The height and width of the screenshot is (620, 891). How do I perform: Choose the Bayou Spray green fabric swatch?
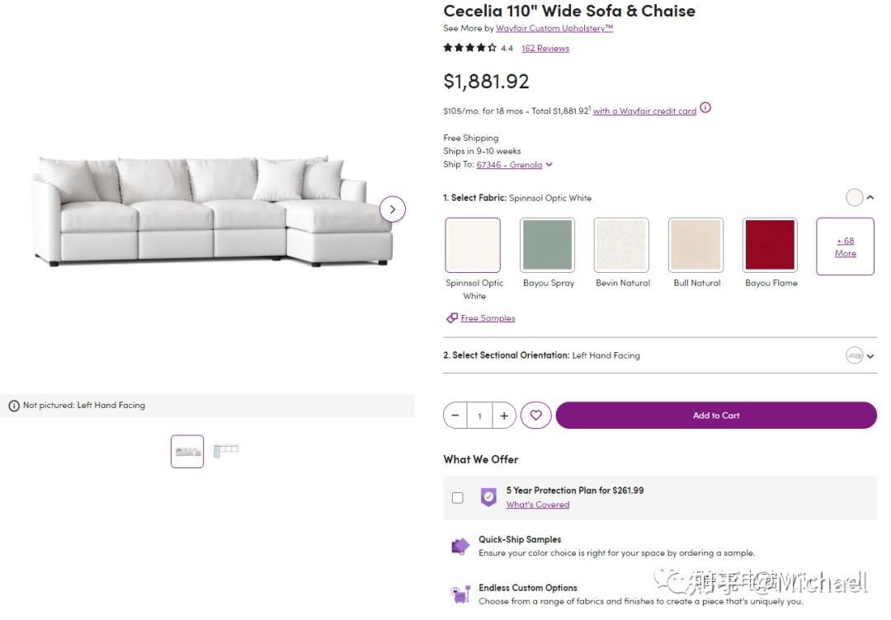coord(548,245)
